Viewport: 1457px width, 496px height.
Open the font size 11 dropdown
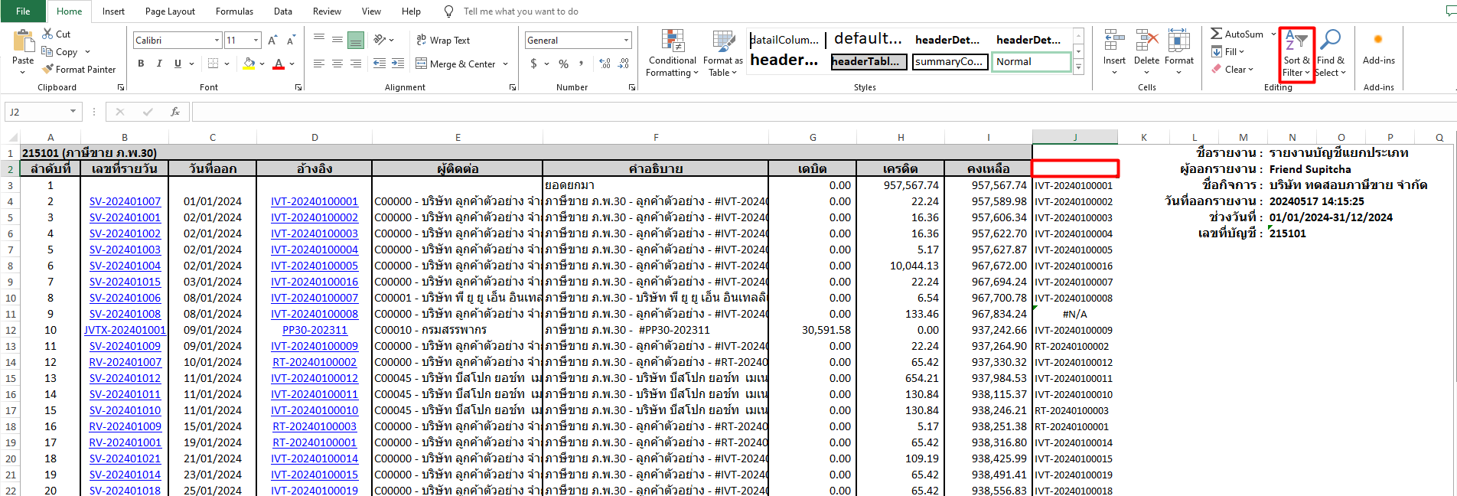(x=256, y=40)
